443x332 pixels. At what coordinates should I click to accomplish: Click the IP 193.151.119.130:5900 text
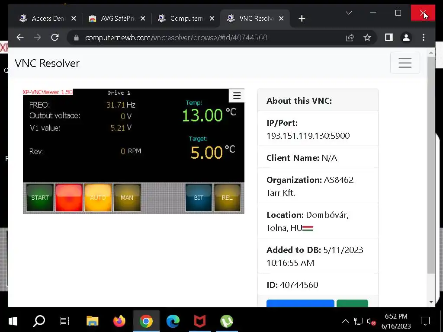(308, 136)
